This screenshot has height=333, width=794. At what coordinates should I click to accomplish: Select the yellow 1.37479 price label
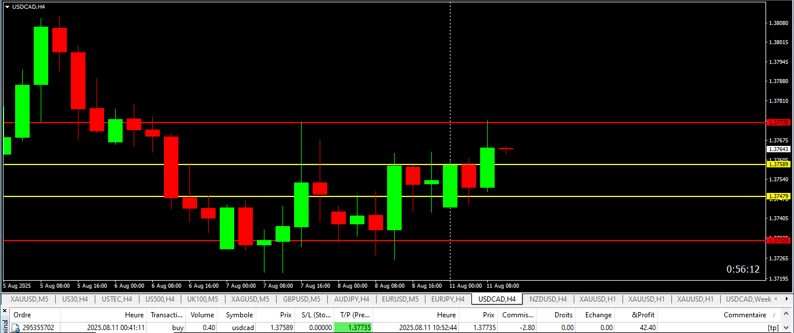tap(779, 196)
